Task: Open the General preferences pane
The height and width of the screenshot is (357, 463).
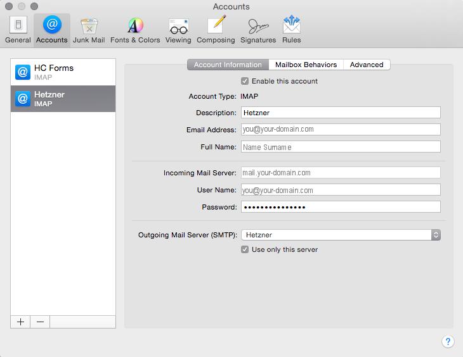Action: (x=18, y=30)
